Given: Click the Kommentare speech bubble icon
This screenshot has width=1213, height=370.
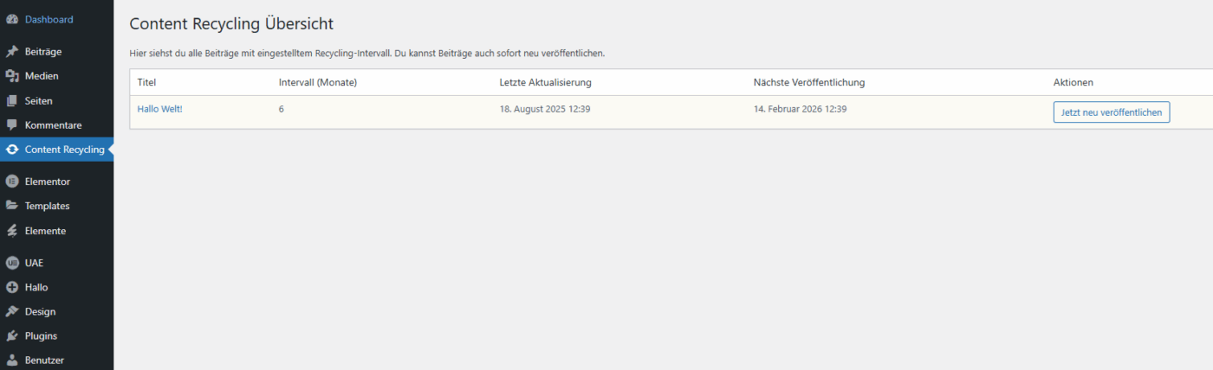Looking at the screenshot, I should [12, 125].
